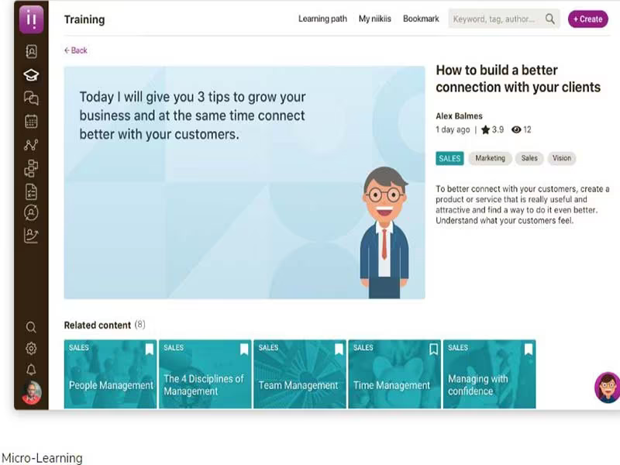620x465 pixels.
Task: Open the contacts directory sidebar icon
Action: click(31, 51)
